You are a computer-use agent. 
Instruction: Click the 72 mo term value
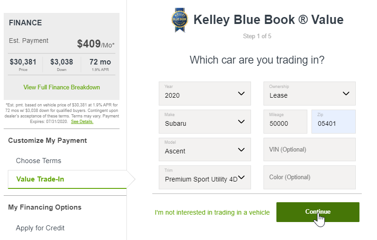pos(100,62)
